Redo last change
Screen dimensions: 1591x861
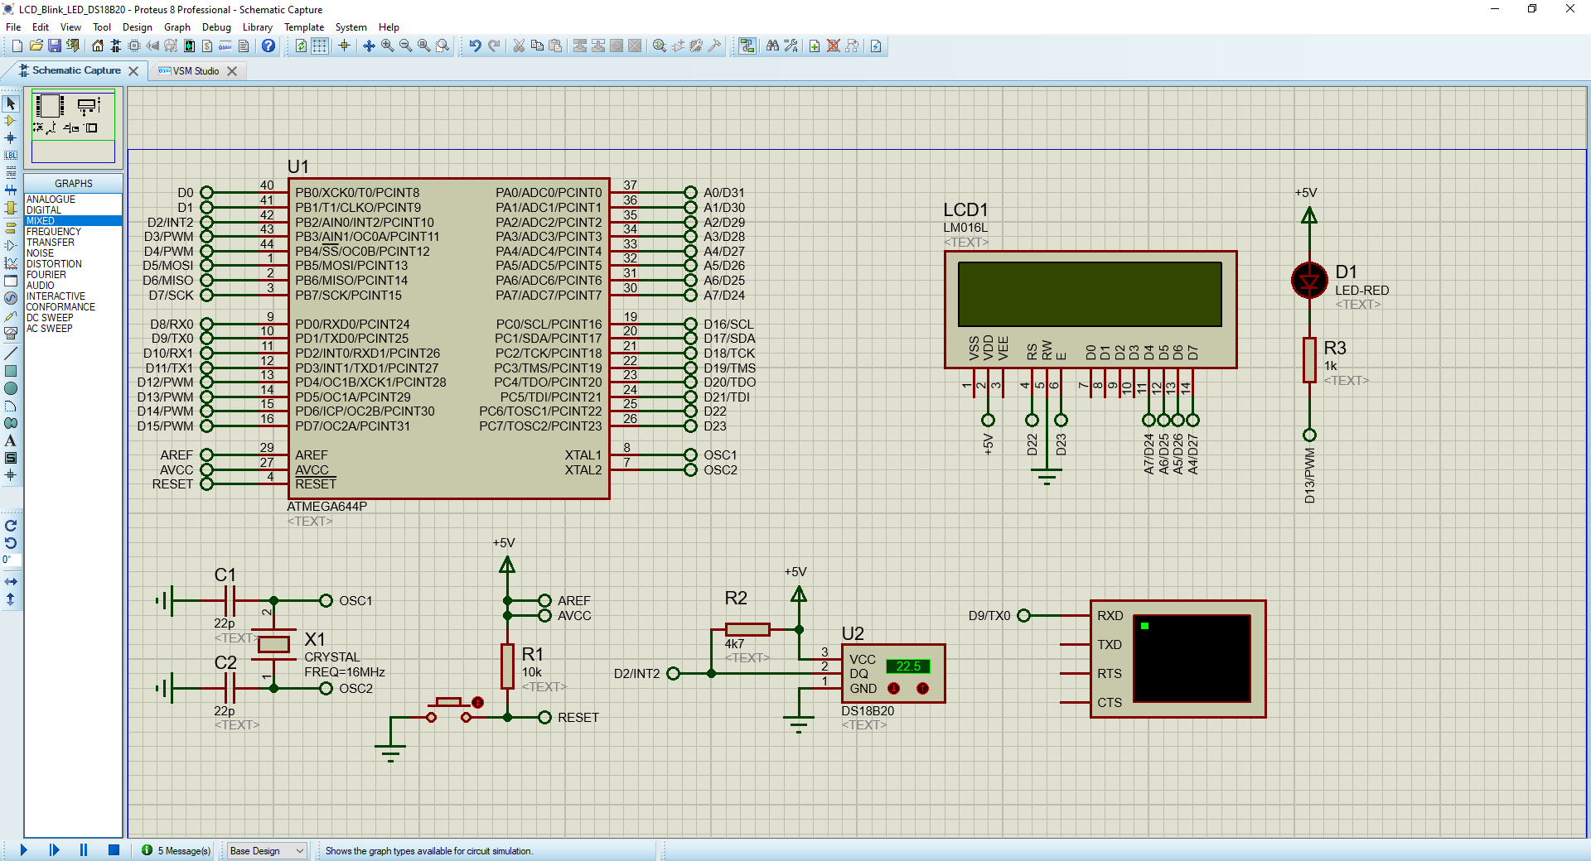pyautogui.click(x=494, y=46)
